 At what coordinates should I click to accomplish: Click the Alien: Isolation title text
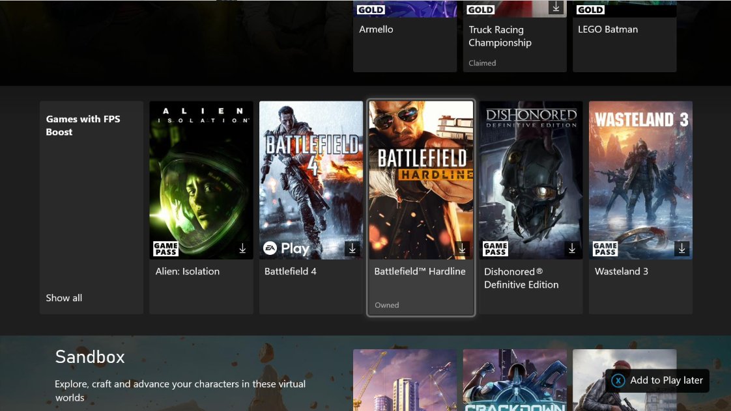(x=188, y=271)
